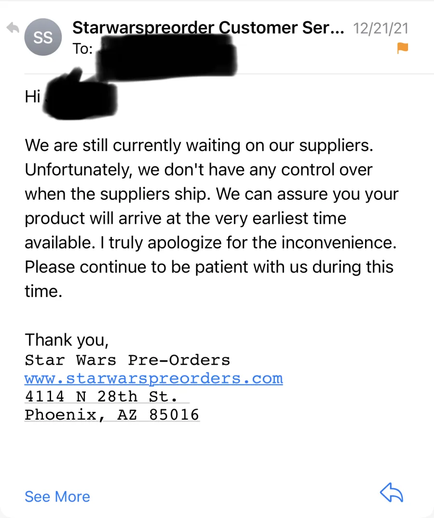Click the blacked-out name after Hi
This screenshot has width=434, height=518.
(x=81, y=96)
